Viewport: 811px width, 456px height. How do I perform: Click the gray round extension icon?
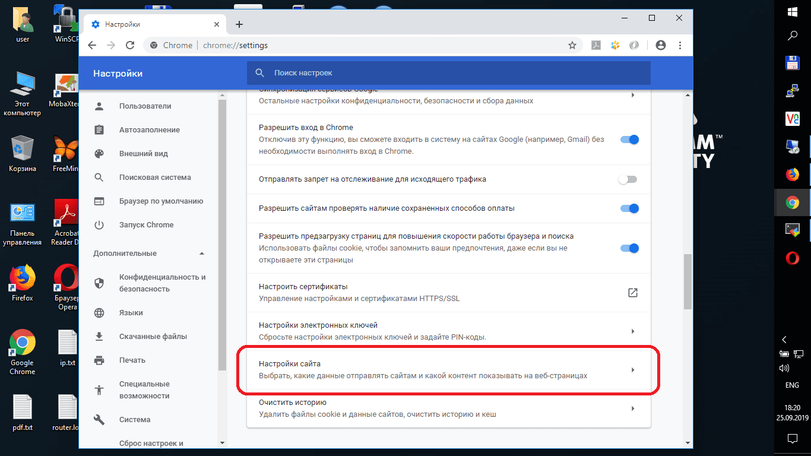click(x=634, y=45)
